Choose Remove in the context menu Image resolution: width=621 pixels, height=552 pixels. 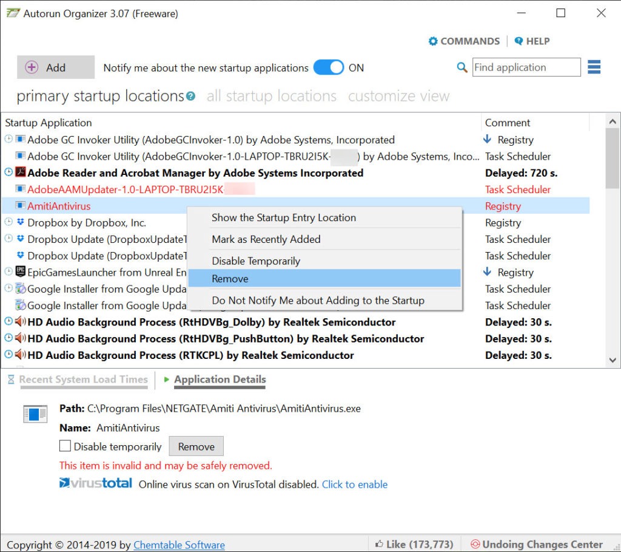coord(324,278)
